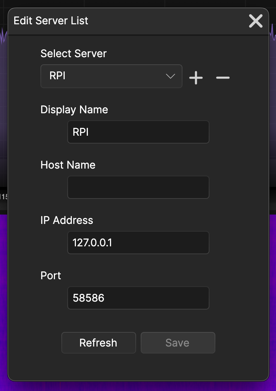This screenshot has width=276, height=391.
Task: Expand the server list chevron arrow
Action: coord(171,76)
